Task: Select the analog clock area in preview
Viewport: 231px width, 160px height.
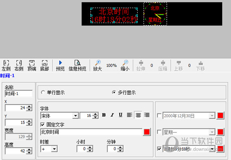Action: (x=155, y=14)
